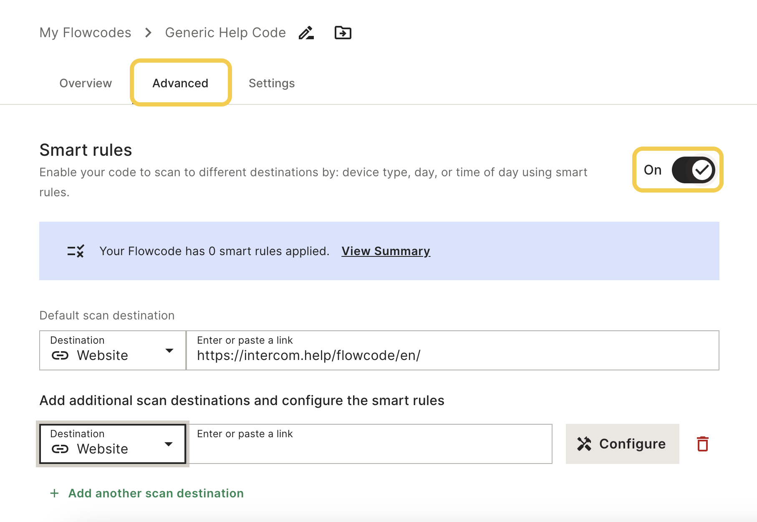Click the breadcrumb chevron after My Flowcodes
Viewport: 757px width, 522px height.
coord(148,33)
